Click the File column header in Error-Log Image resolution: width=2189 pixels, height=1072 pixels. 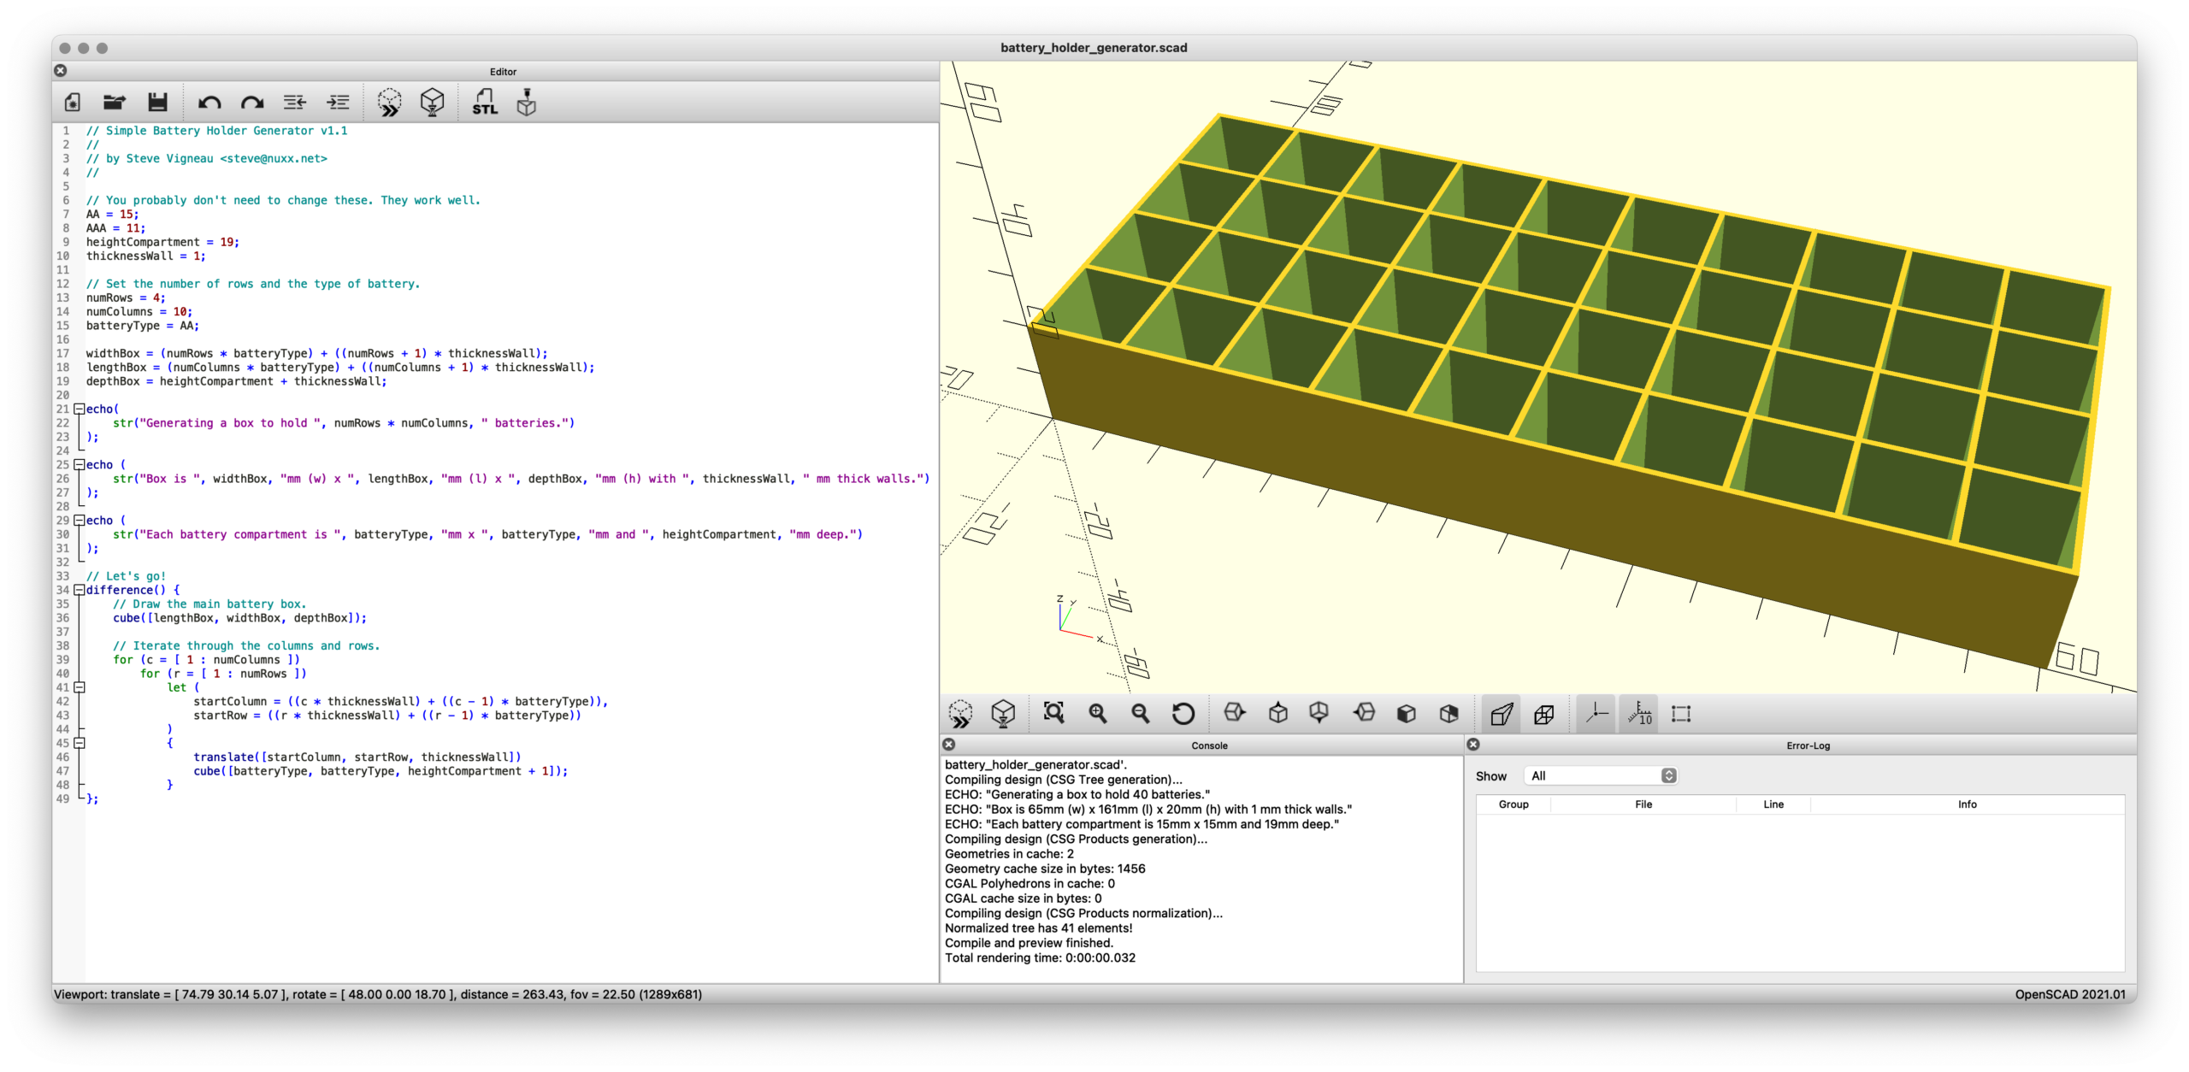point(1643,804)
